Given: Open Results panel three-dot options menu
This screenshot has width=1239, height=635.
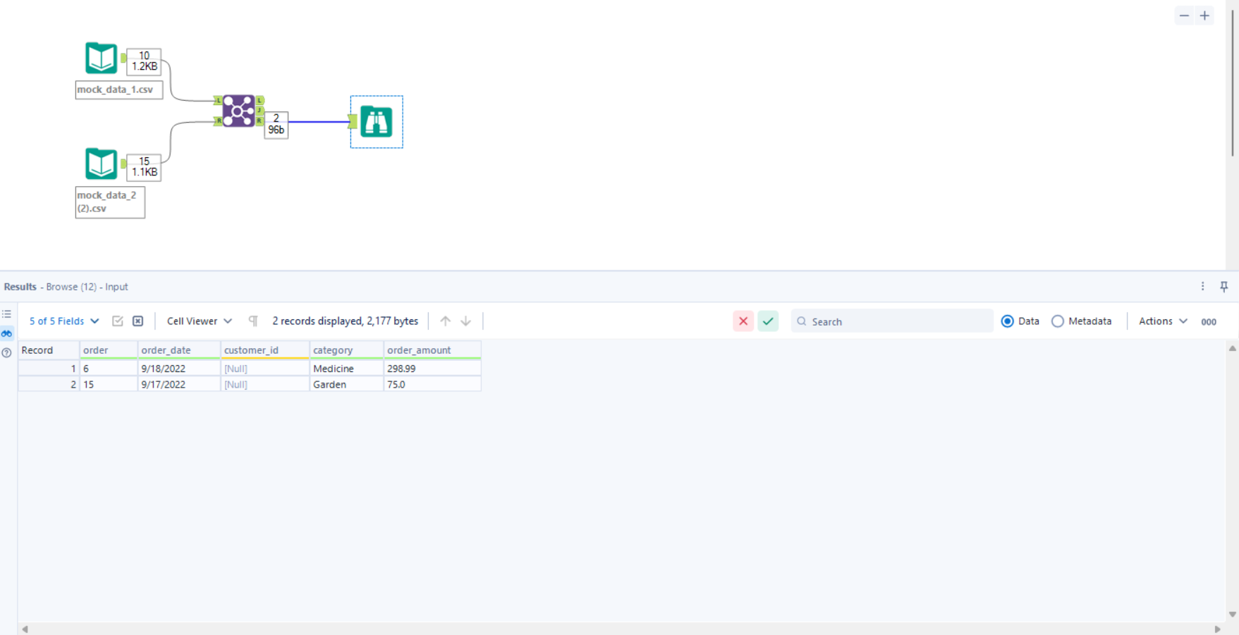Looking at the screenshot, I should 1203,286.
